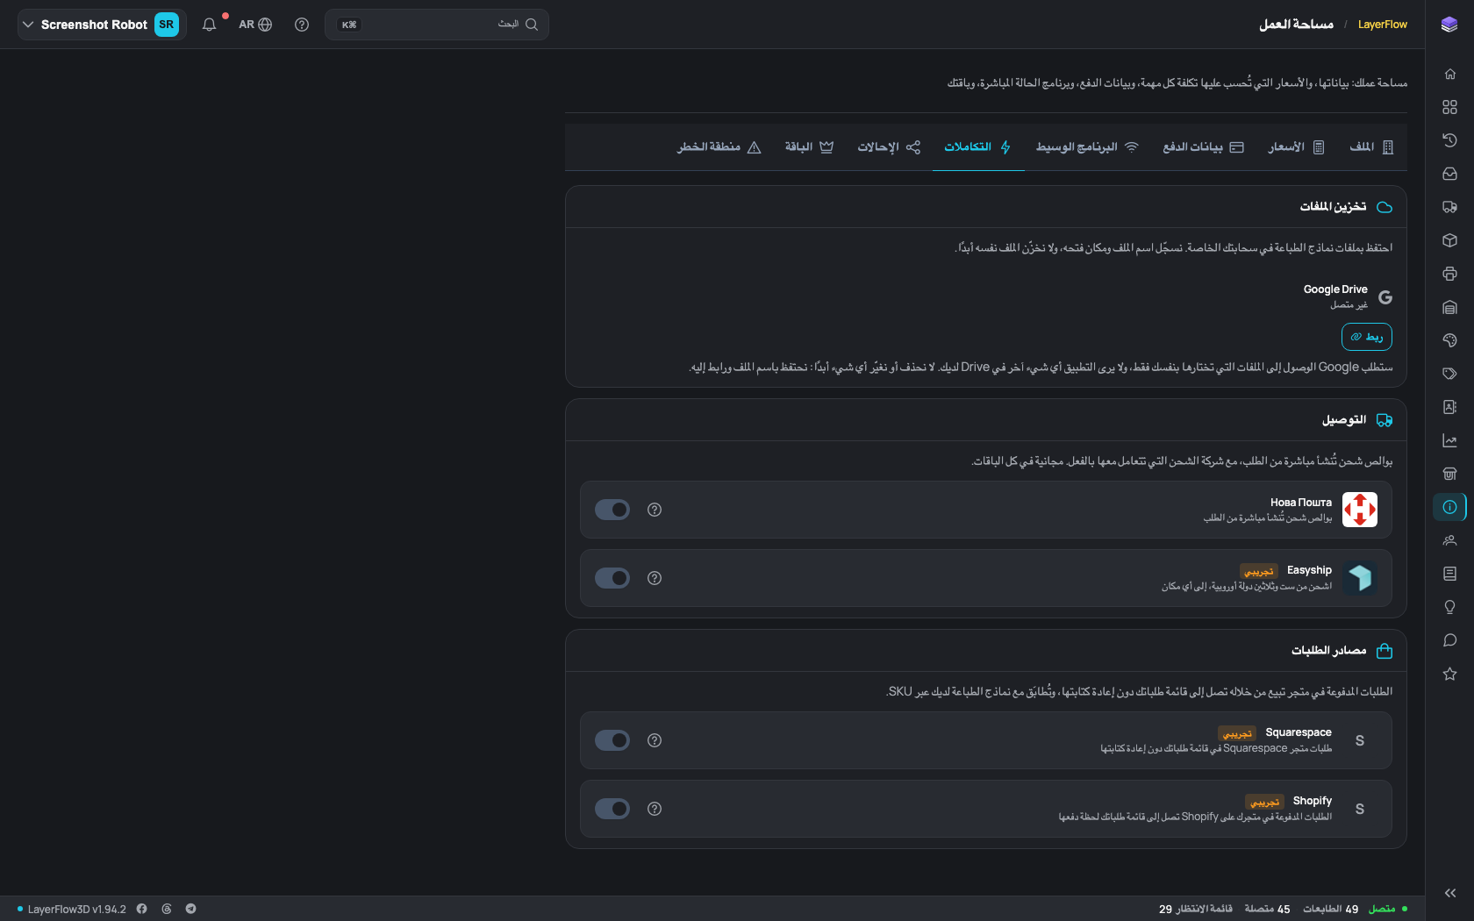1474x921 pixels.
Task: Click the ربط button for Google Drive
Action: pyautogui.click(x=1367, y=337)
